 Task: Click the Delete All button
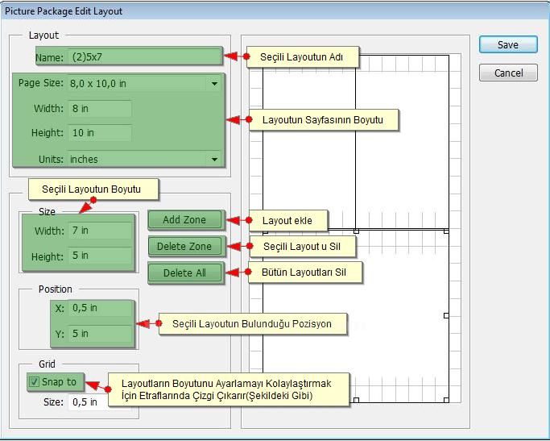pos(184,273)
